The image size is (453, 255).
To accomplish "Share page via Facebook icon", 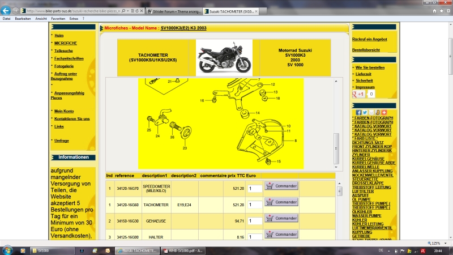I will point(358,112).
